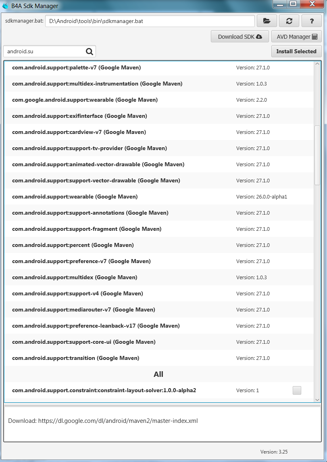Select com.android.support:cardview-v7 row
Viewport: 327px width, 462px height.
tap(159, 132)
